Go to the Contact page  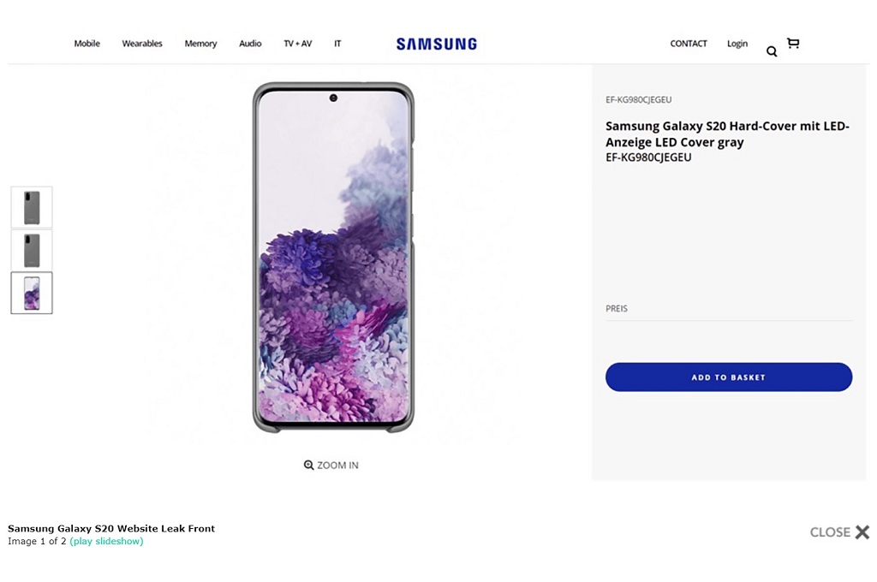pyautogui.click(x=689, y=44)
